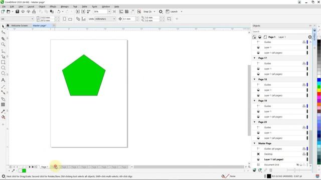Screen dimensions: 321x180
Task: Open the Options gear in toolbar
Action: [x=160, y=11]
